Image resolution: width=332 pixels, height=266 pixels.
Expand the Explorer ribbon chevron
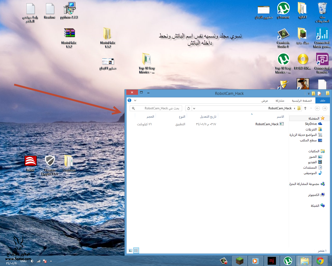pos(135,100)
